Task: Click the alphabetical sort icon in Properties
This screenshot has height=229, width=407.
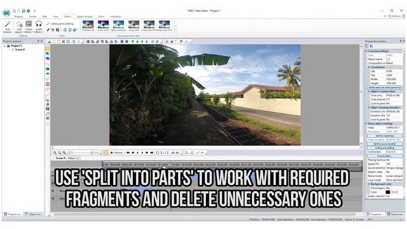Action: (371, 46)
